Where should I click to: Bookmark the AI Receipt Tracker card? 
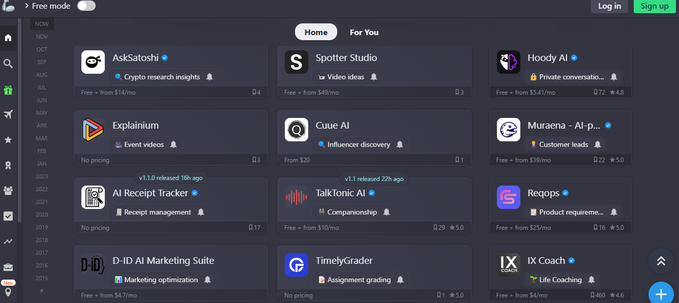[254, 228]
